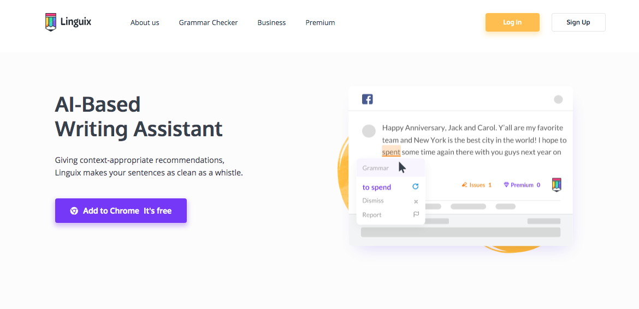Open the Grammar Checker page

(208, 23)
